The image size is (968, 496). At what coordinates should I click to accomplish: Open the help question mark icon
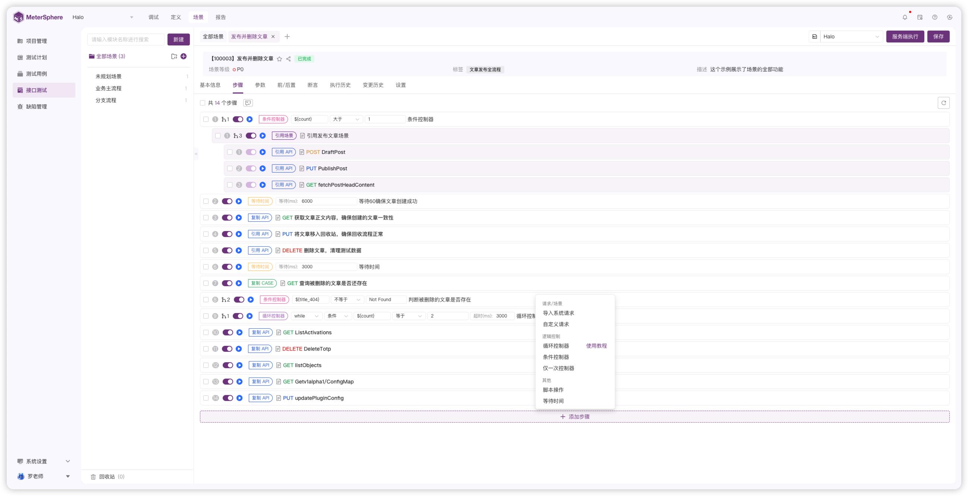(x=934, y=17)
